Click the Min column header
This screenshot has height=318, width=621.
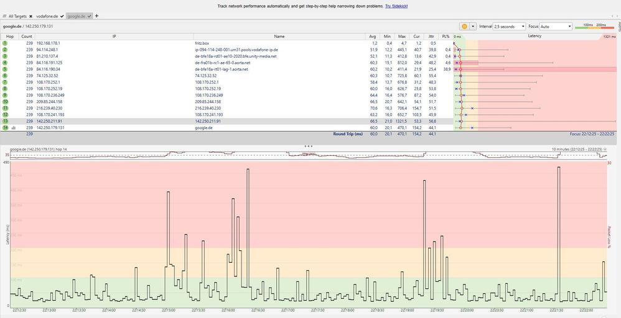coord(387,37)
